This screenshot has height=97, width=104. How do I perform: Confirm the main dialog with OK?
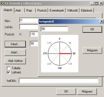(x=66, y=91)
